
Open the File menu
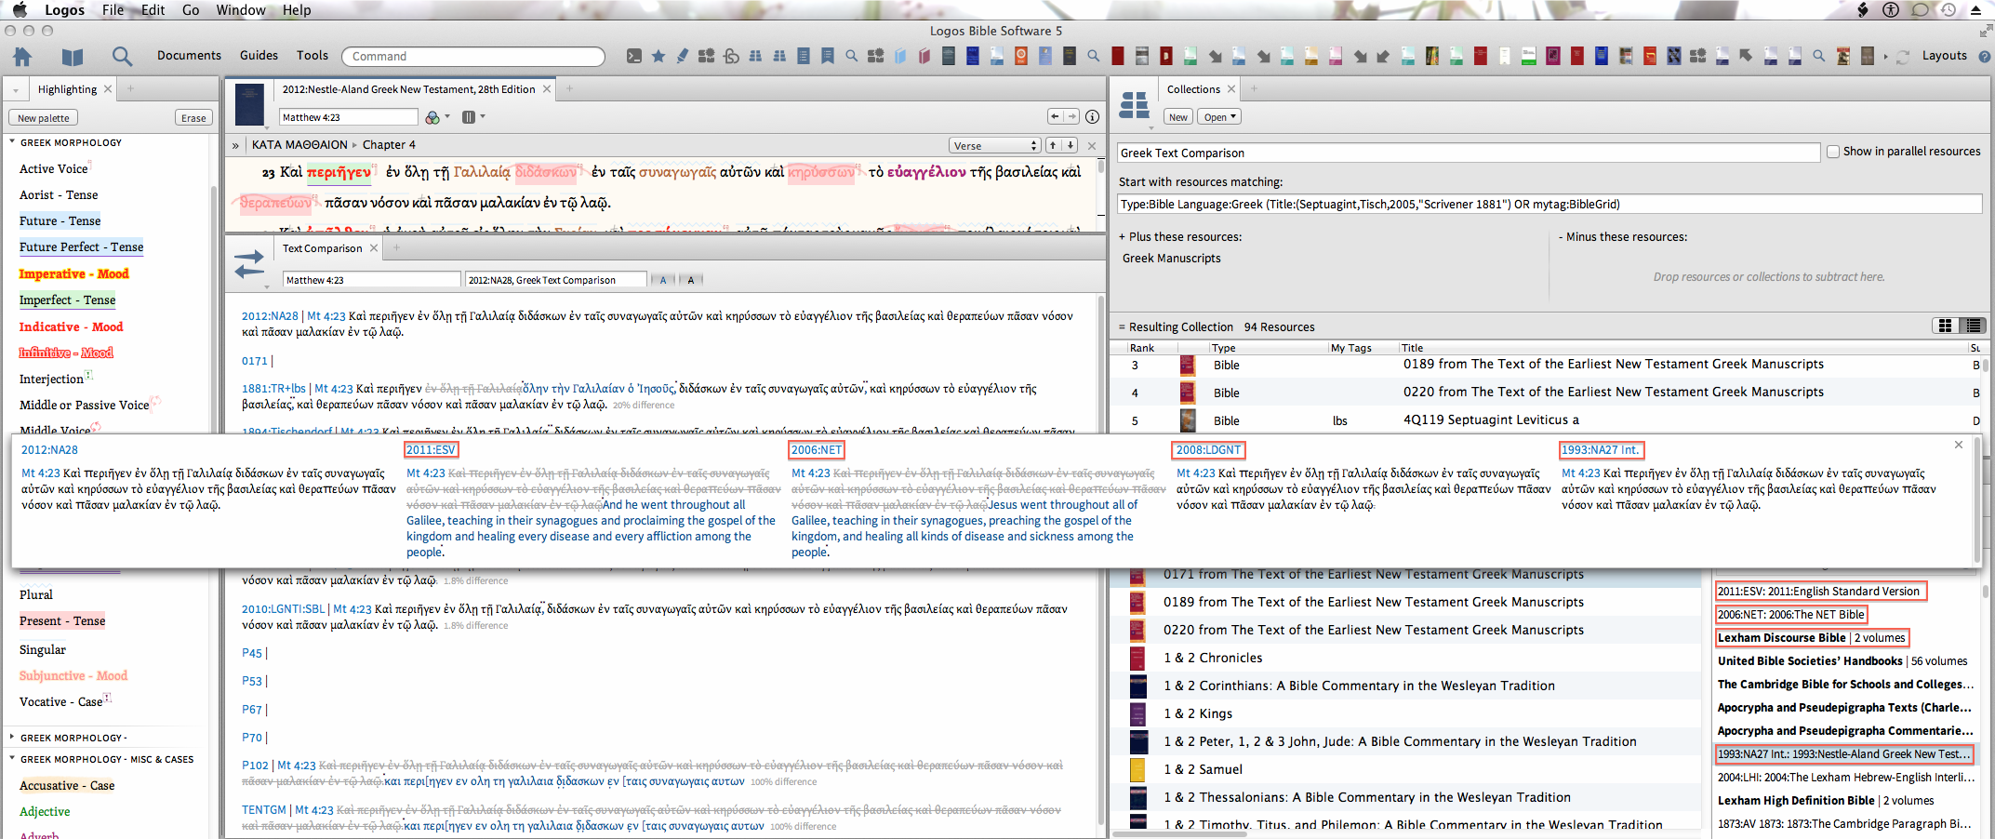[113, 10]
